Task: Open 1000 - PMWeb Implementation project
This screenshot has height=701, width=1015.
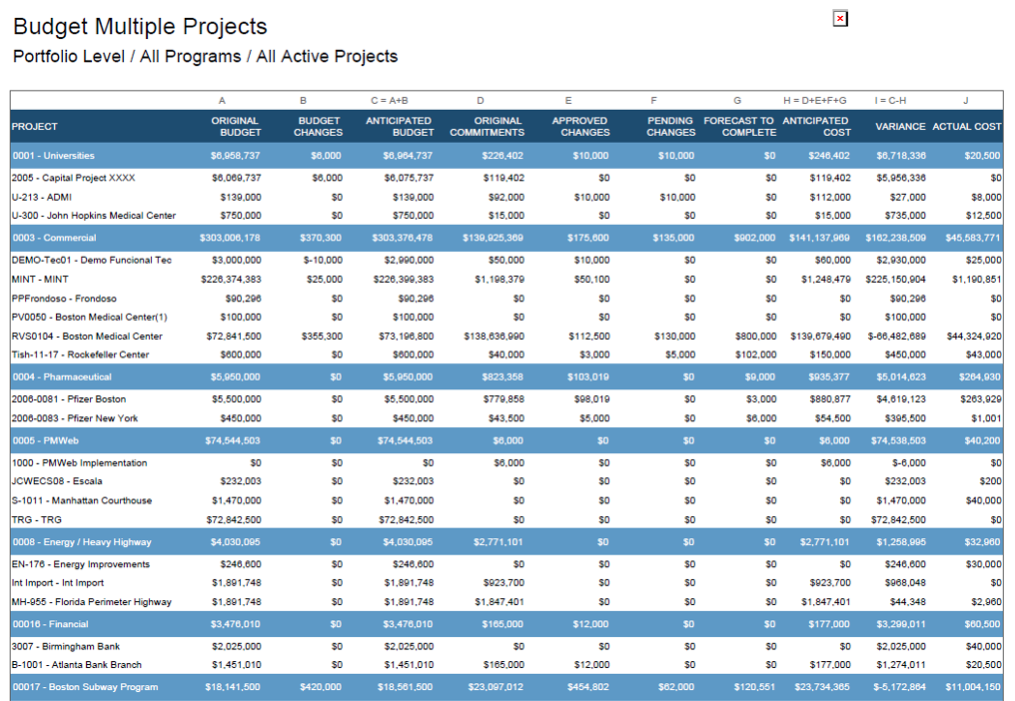Action: click(79, 462)
